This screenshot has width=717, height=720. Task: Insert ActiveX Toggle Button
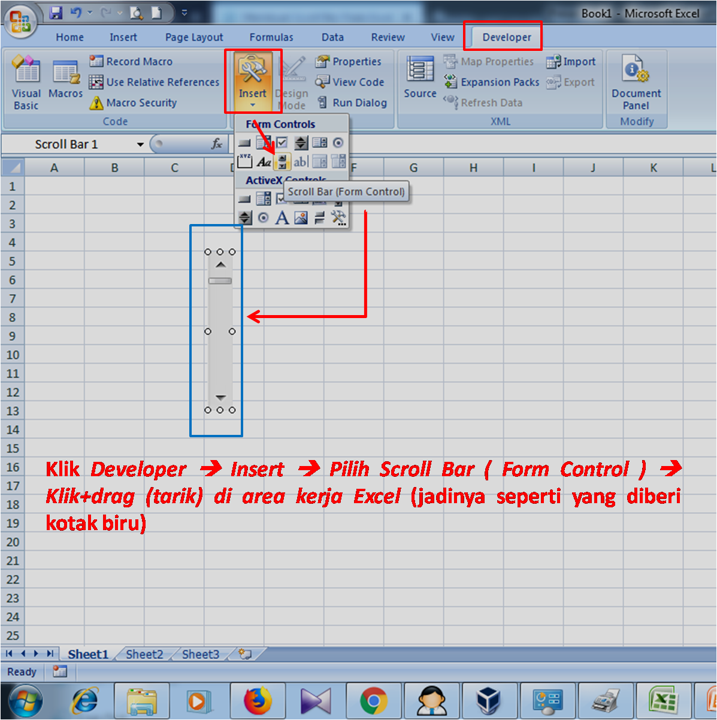point(319,217)
